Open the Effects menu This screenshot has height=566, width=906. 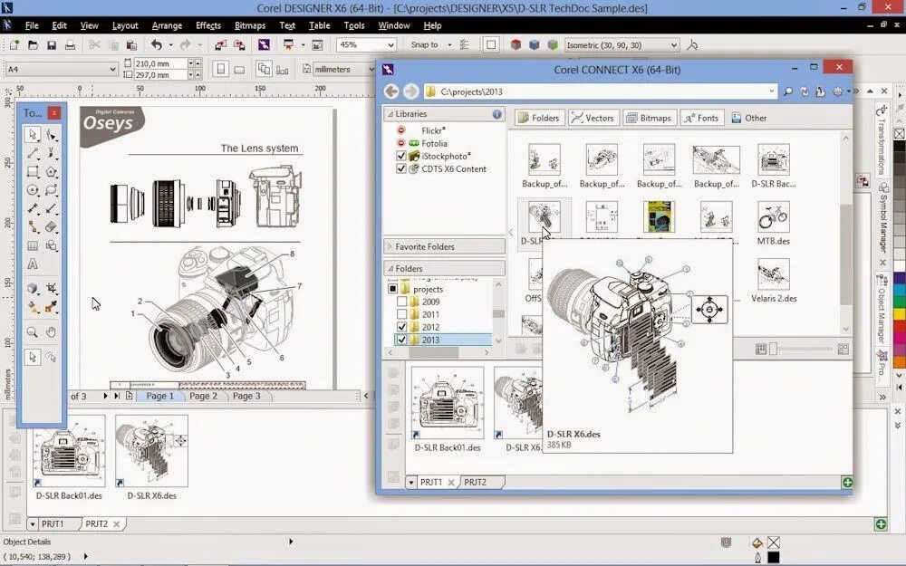208,25
